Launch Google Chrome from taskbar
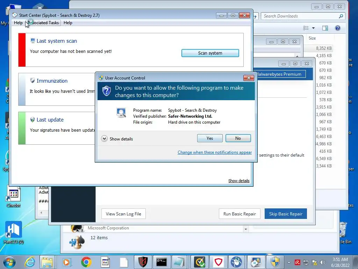358x269 pixels. point(86,262)
